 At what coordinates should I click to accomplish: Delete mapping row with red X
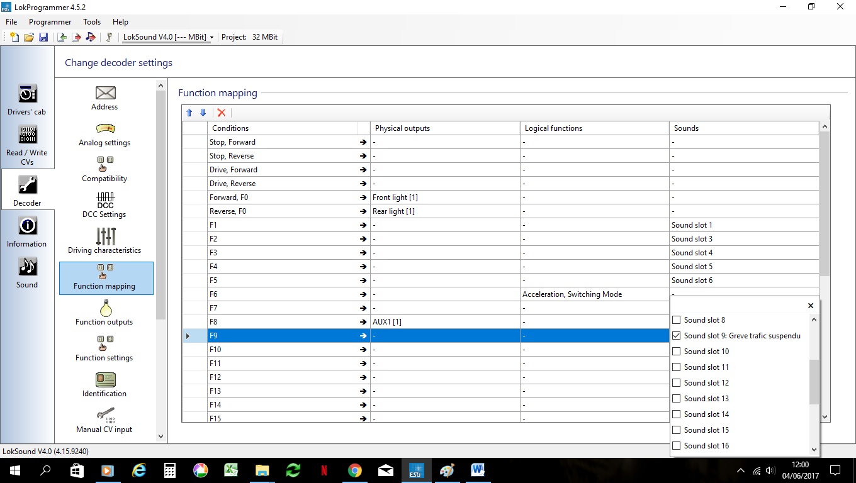pos(221,113)
